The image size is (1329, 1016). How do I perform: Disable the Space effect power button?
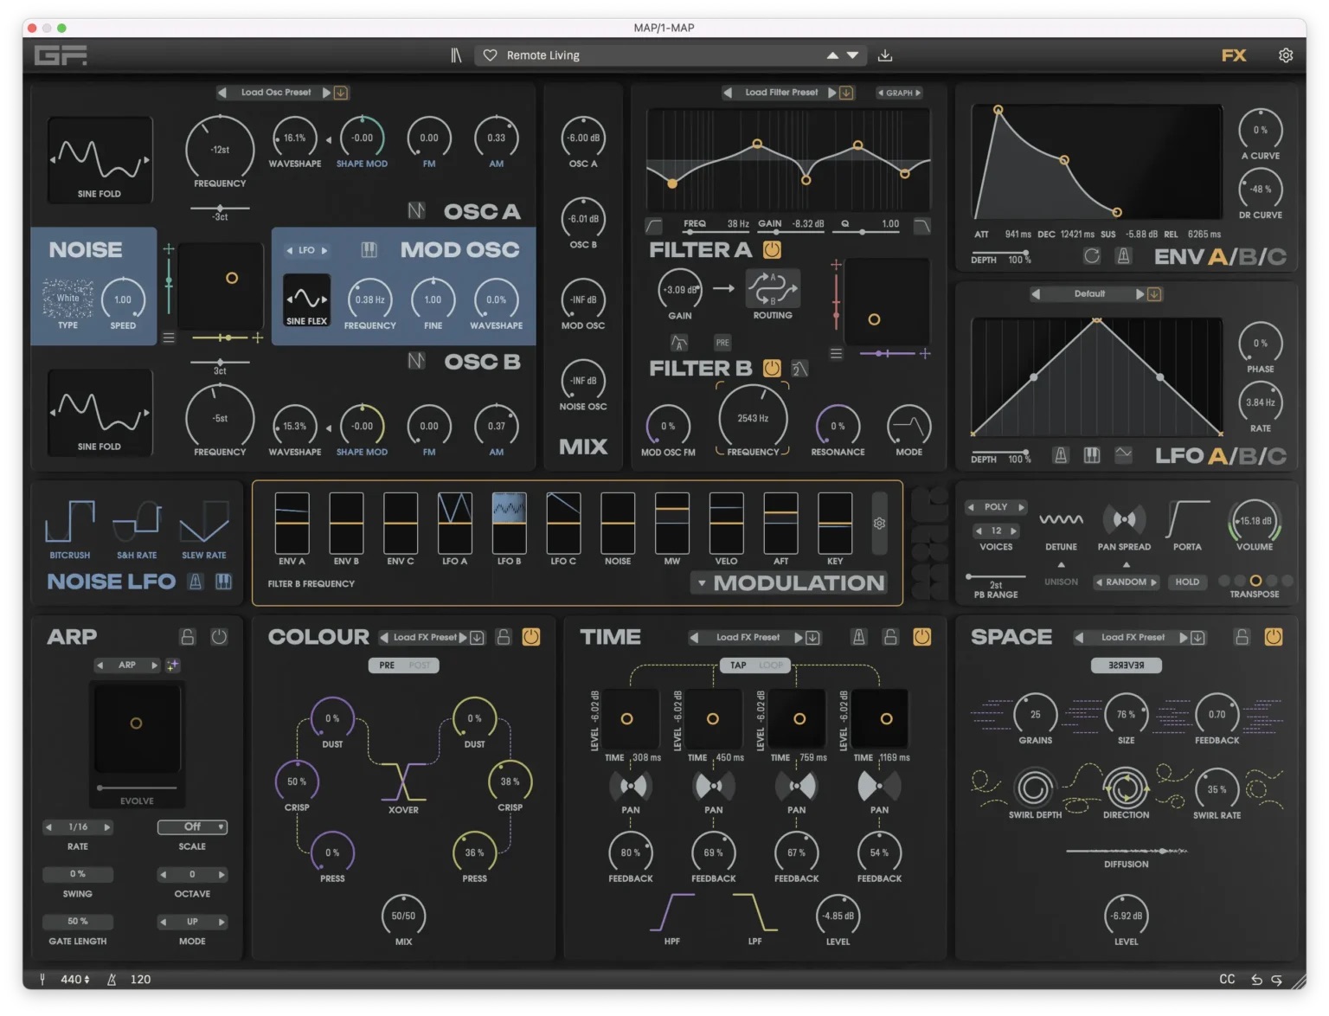click(1274, 637)
